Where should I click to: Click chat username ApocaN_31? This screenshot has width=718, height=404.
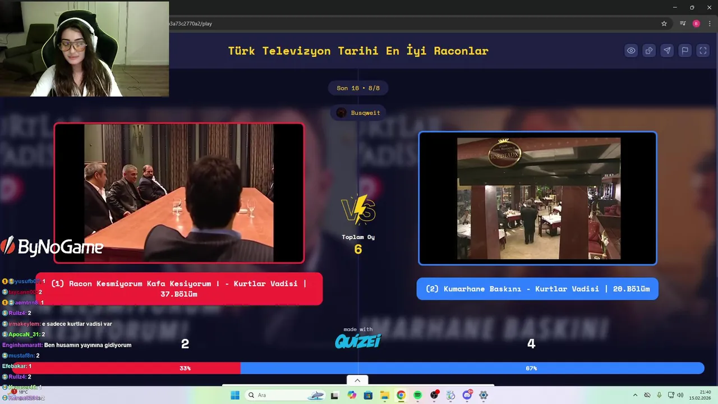[x=24, y=334]
